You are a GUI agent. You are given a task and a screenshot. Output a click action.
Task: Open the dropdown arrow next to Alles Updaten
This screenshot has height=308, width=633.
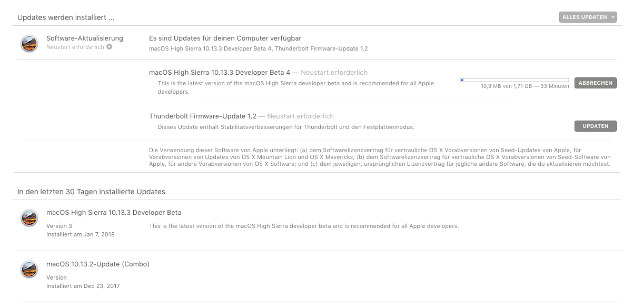613,17
